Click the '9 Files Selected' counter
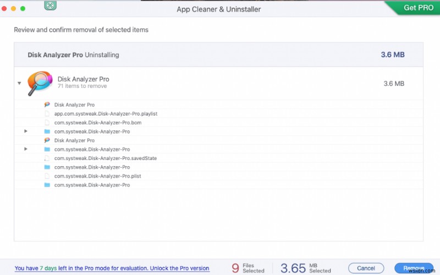This screenshot has width=440, height=275. pos(248,268)
